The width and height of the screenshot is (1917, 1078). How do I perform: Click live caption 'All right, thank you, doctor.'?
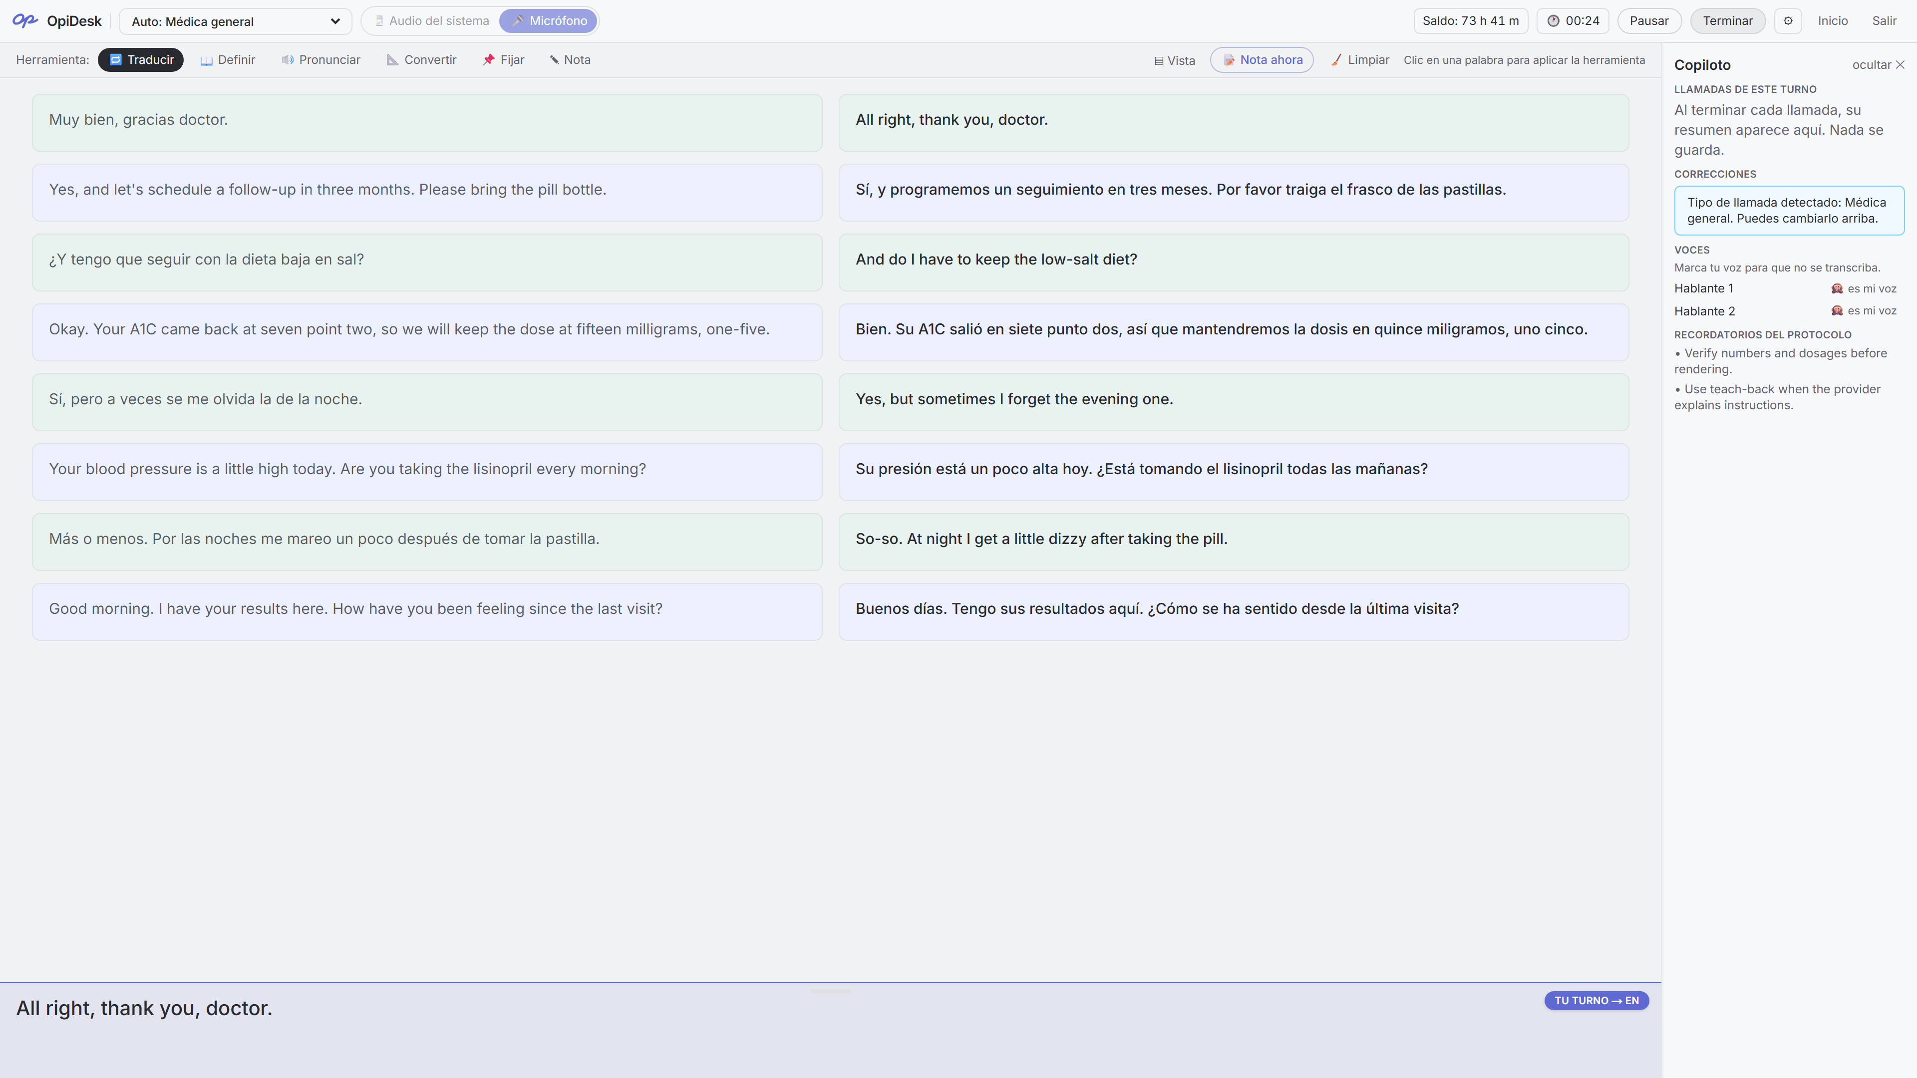[144, 1009]
